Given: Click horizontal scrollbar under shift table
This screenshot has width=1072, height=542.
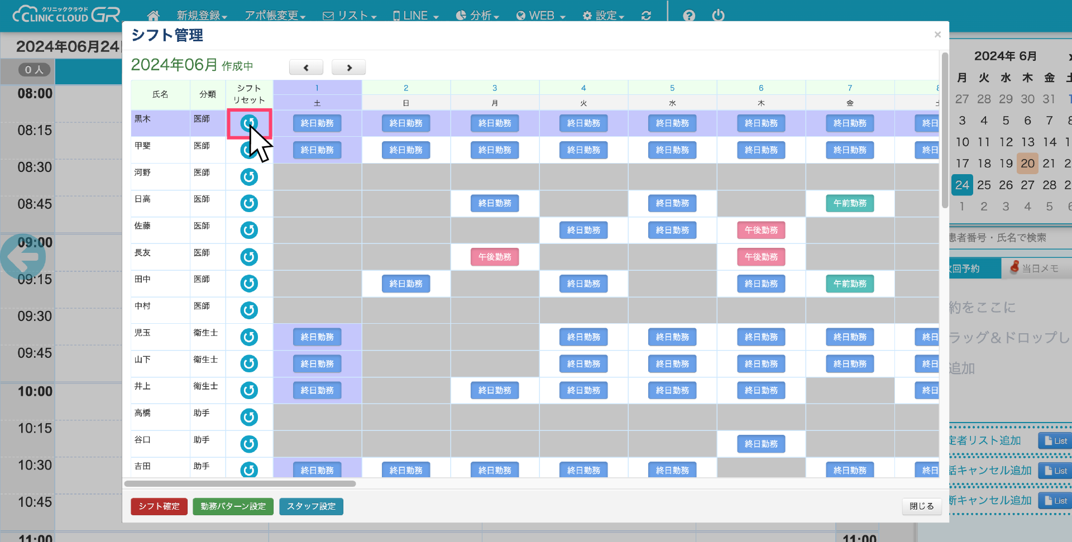Looking at the screenshot, I should (x=240, y=483).
